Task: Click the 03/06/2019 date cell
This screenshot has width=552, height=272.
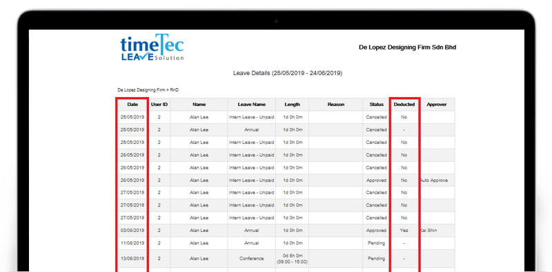Action: [132, 231]
